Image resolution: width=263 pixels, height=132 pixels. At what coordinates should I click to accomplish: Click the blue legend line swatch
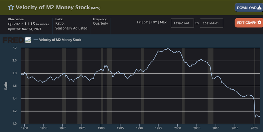click(36, 40)
